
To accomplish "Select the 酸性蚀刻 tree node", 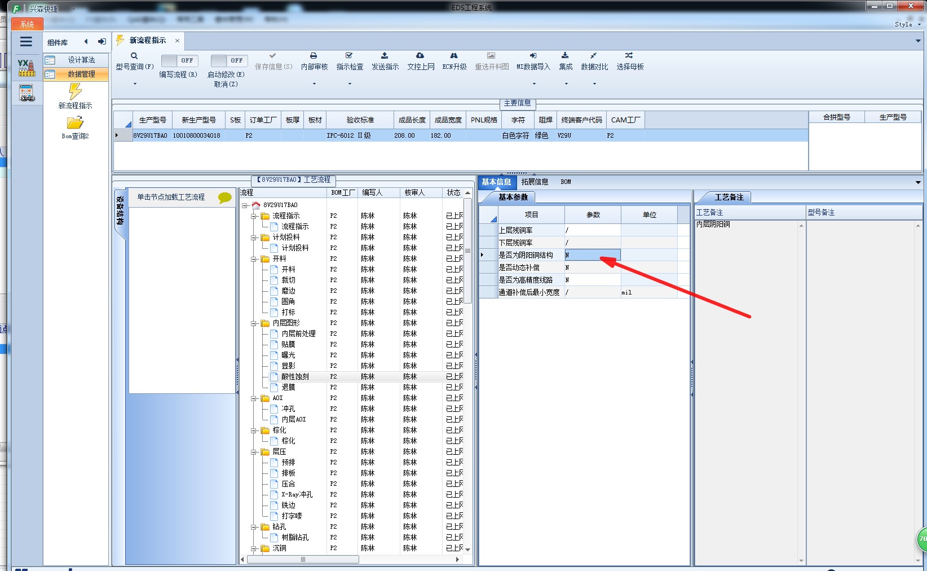I will 295,377.
